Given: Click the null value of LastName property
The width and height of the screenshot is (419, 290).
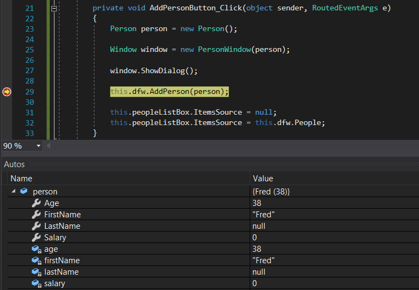Looking at the screenshot, I should click(x=259, y=226).
